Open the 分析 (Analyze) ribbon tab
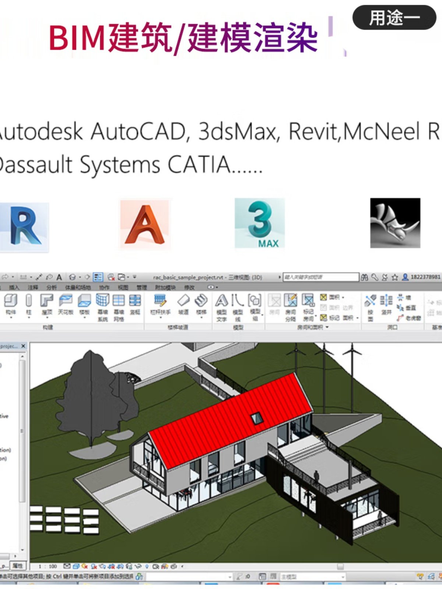442x589 pixels. (x=52, y=287)
